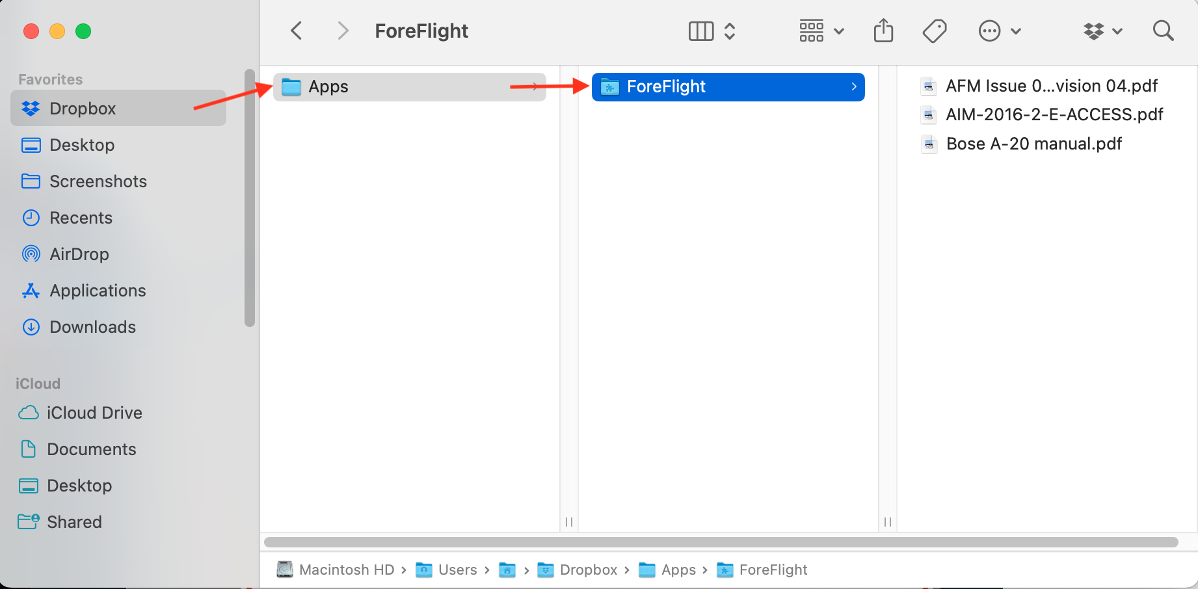This screenshot has width=1198, height=589.
Task: Click the Bose A-20 manual PDF icon
Action: coord(929,144)
